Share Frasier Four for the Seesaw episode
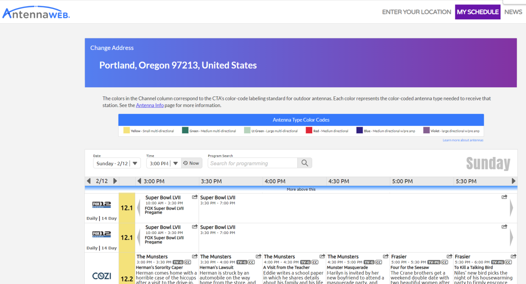The width and height of the screenshot is (526, 284). (x=450, y=256)
